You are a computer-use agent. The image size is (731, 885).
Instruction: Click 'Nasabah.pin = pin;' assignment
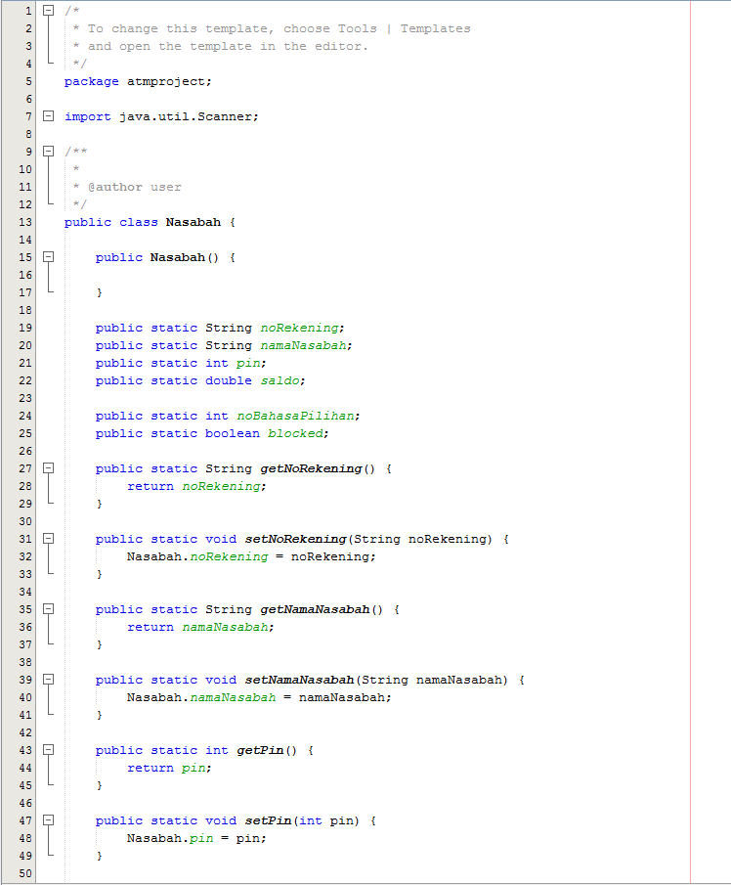196,838
